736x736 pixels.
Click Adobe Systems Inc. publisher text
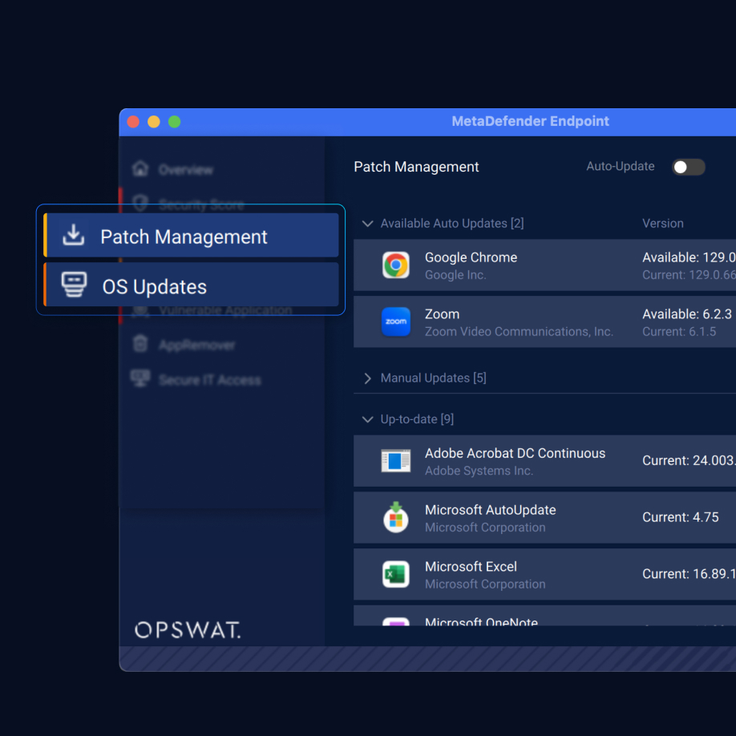point(479,471)
